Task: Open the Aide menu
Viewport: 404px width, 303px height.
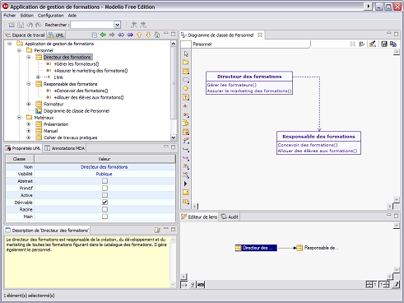Action: point(72,16)
